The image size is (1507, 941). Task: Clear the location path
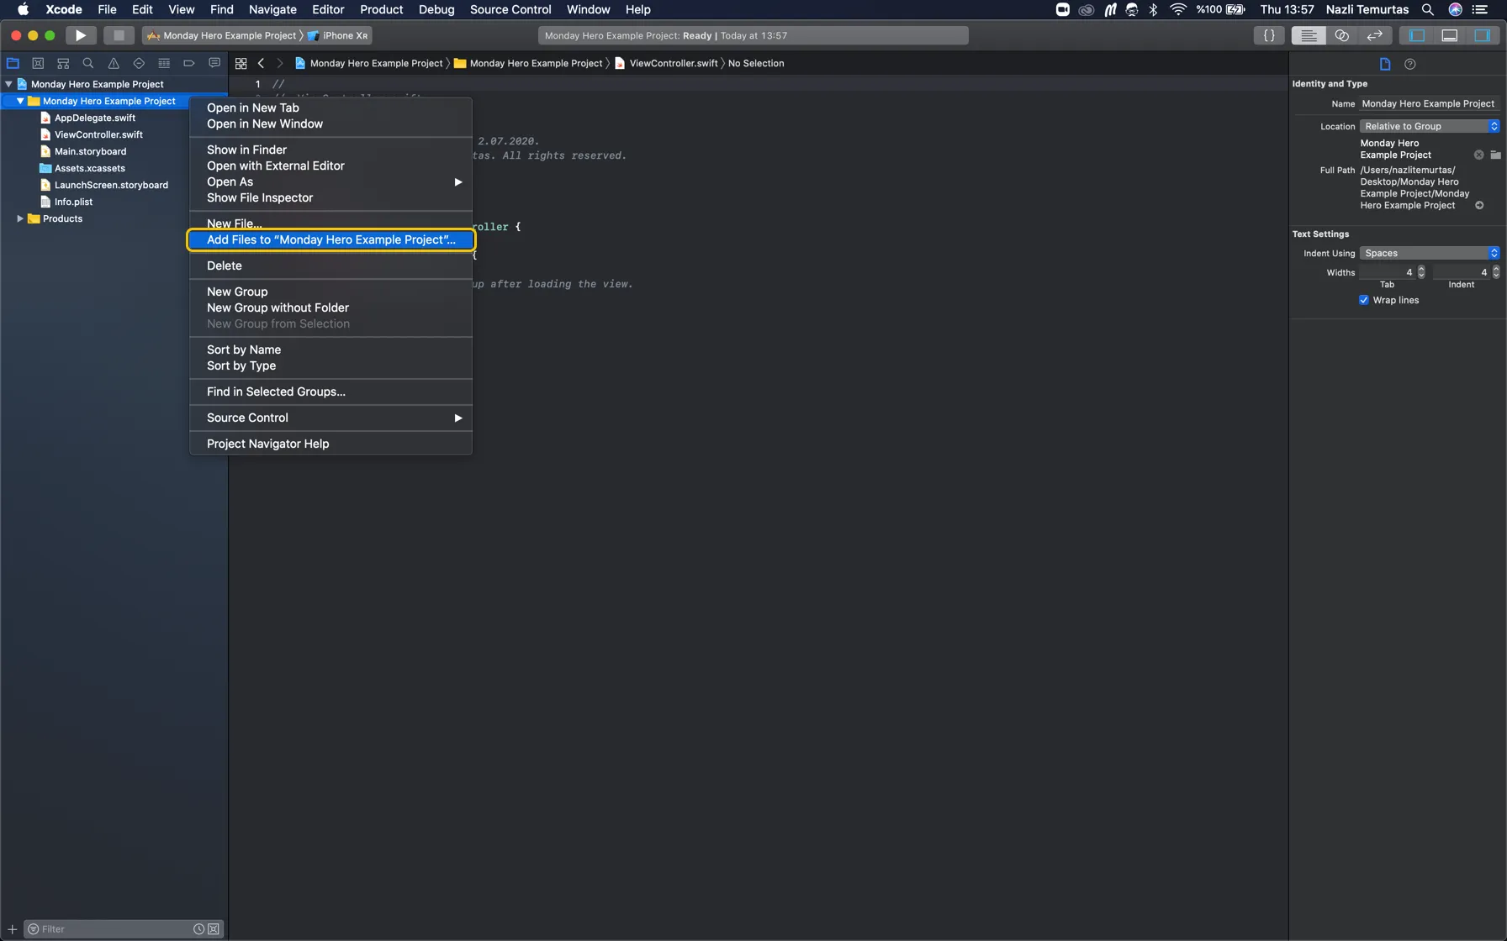[x=1478, y=155]
